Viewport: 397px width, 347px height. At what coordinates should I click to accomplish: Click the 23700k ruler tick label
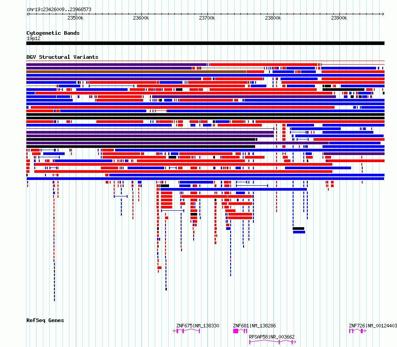[x=207, y=18]
